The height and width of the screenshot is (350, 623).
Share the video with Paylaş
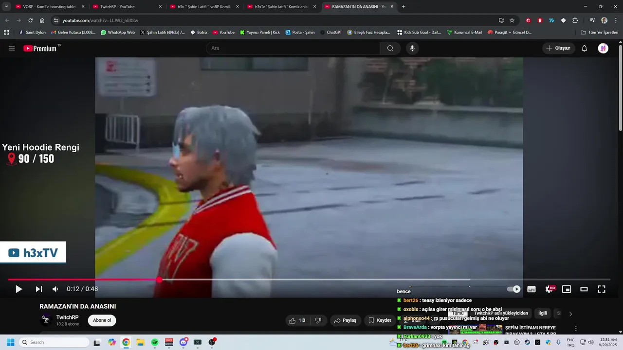point(345,320)
